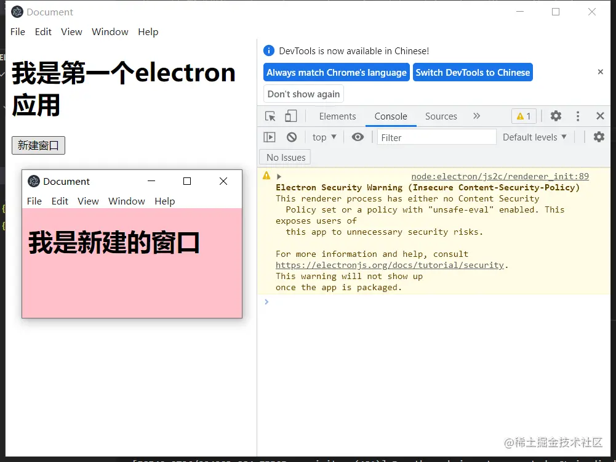Select the inspect element picker icon
Viewport: 616px width, 462px height.
(x=270, y=116)
